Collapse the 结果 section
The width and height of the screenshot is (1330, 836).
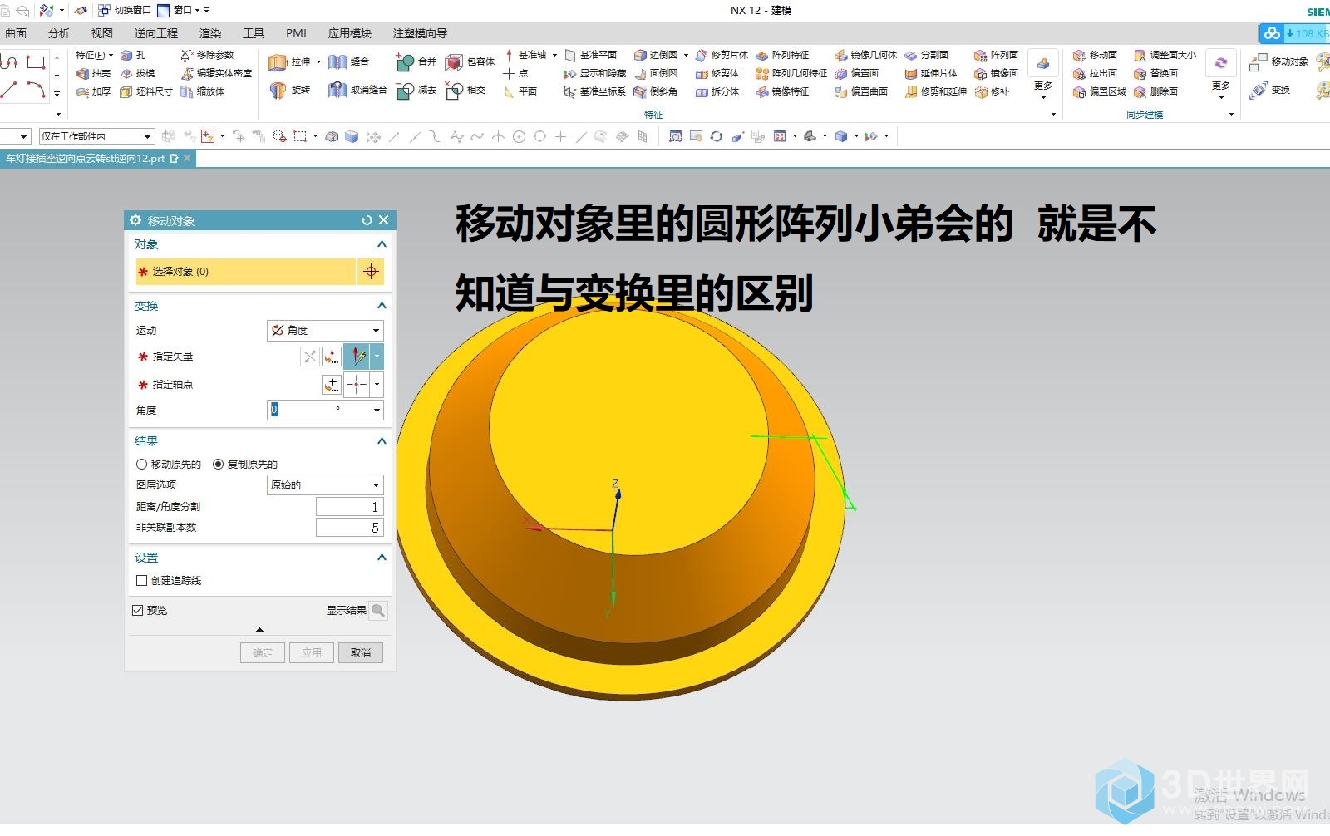pyautogui.click(x=382, y=441)
